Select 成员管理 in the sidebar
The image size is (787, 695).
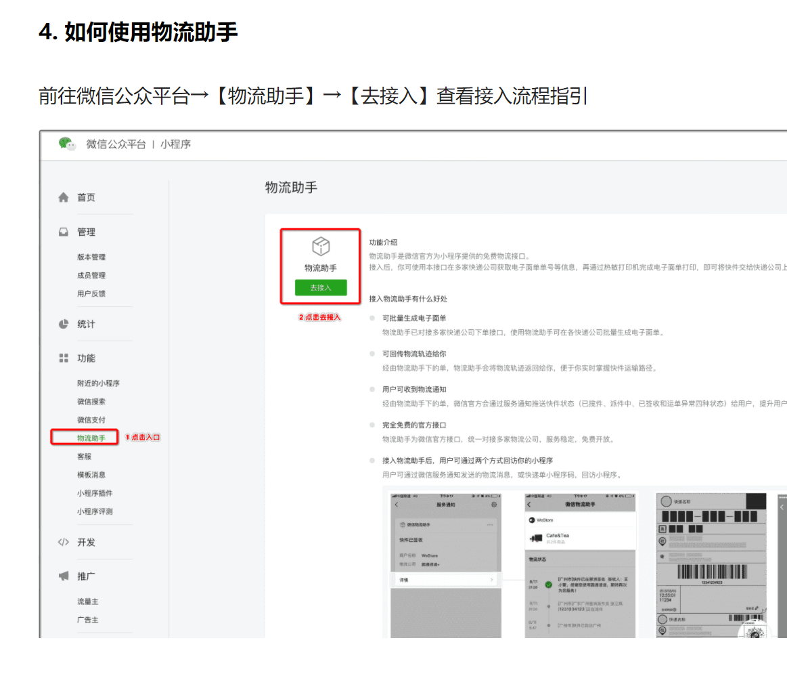91,276
